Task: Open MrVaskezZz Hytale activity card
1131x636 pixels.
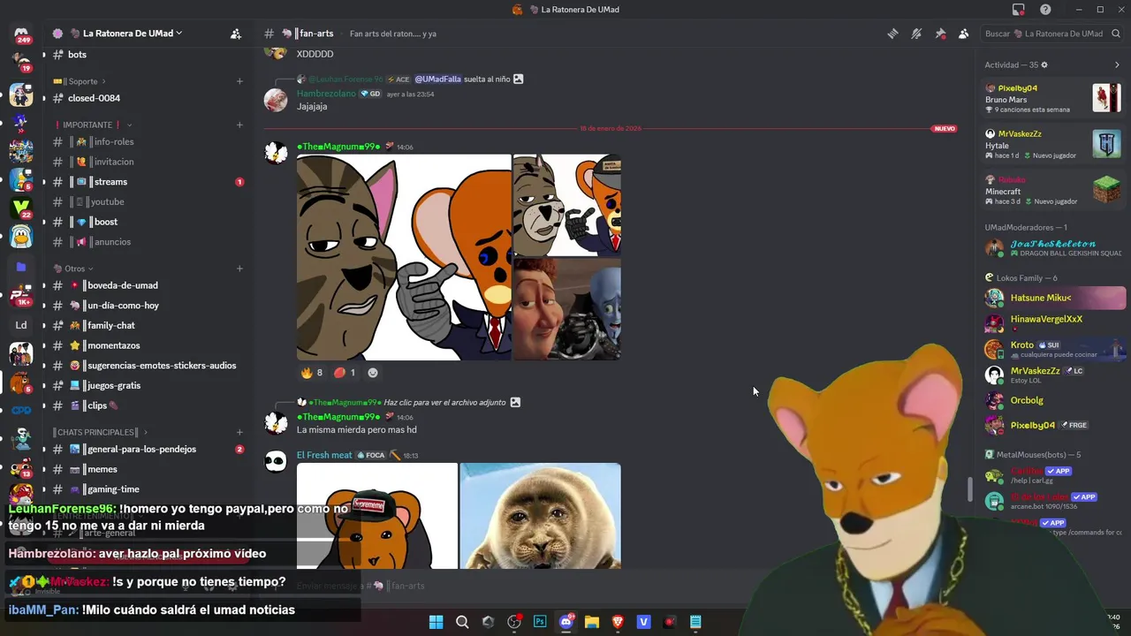Action: point(1053,144)
